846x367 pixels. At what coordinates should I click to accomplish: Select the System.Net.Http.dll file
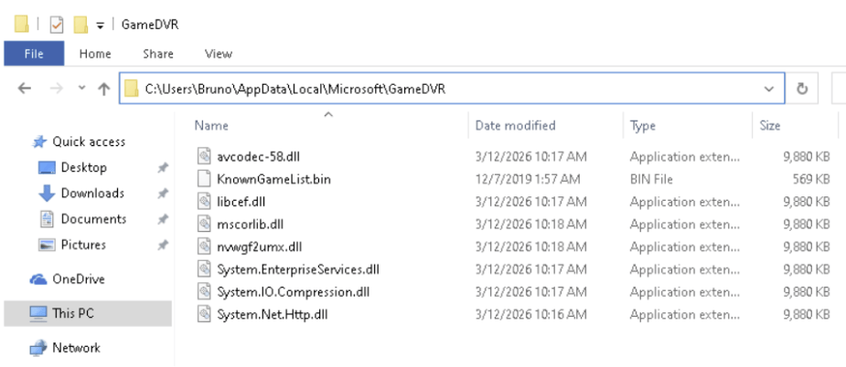[x=273, y=314]
